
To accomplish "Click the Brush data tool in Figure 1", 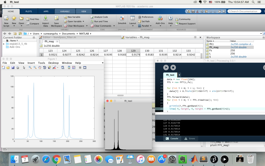I will tap(54, 68).
